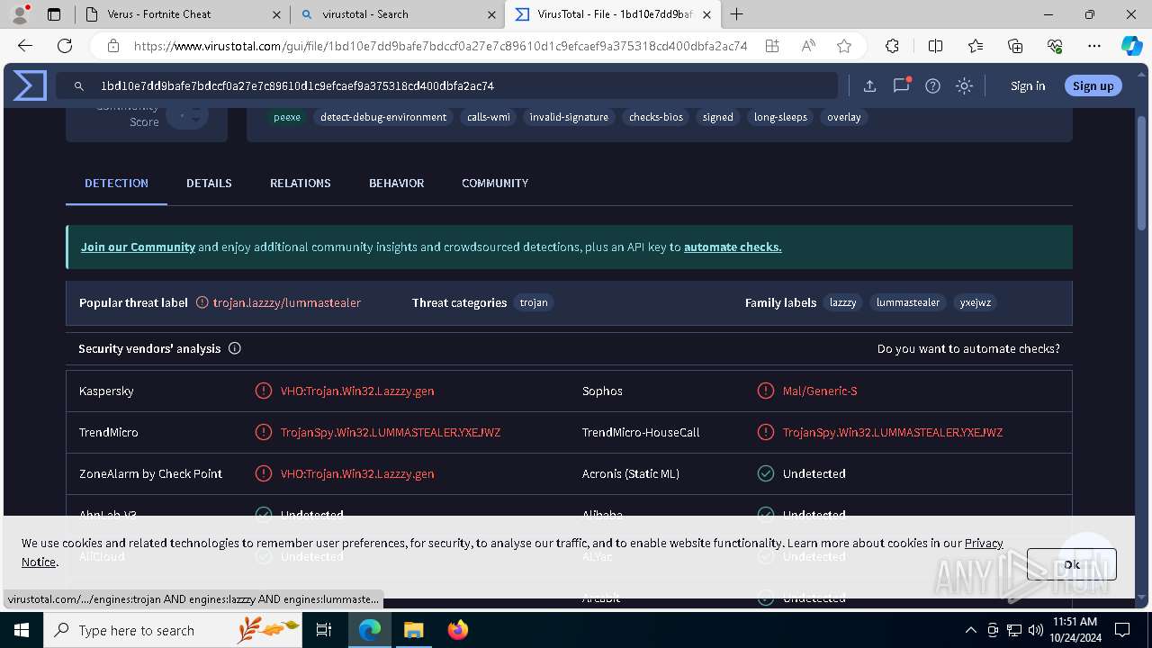Screen dimensions: 1152x648
Task: Click the taskbar volume icon
Action: click(1036, 630)
